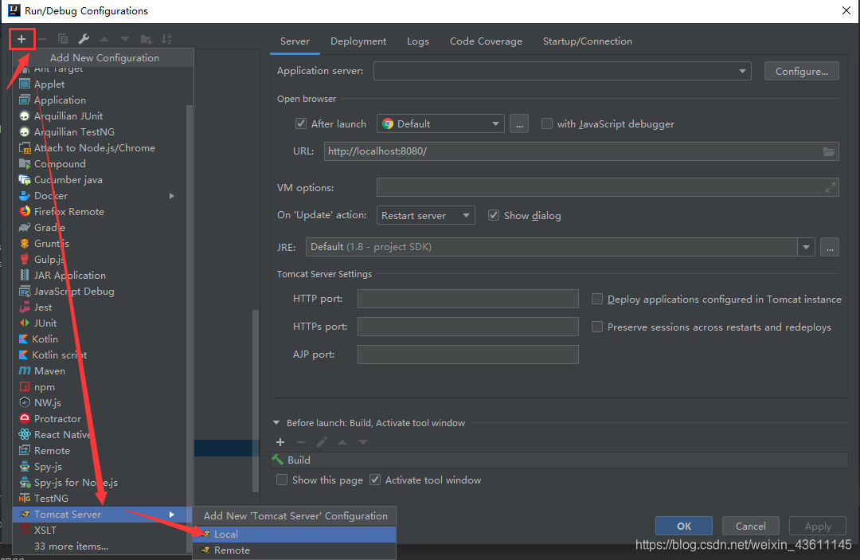Enable Deploy applications configured in Tomcat instance
The width and height of the screenshot is (860, 560).
(597, 299)
